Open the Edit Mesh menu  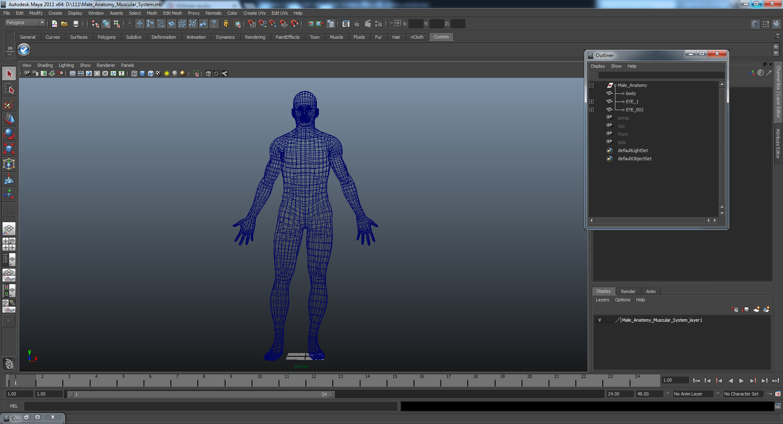click(x=172, y=13)
